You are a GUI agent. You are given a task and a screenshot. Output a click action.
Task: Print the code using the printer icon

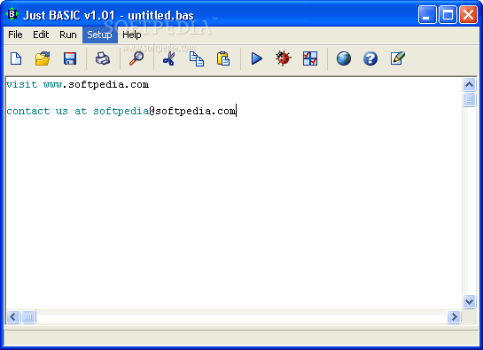[x=103, y=58]
